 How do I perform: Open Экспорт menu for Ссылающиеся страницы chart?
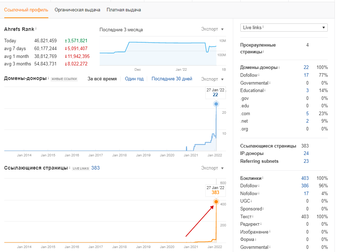tap(212, 168)
